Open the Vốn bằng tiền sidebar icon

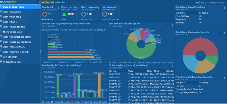click(1, 57)
